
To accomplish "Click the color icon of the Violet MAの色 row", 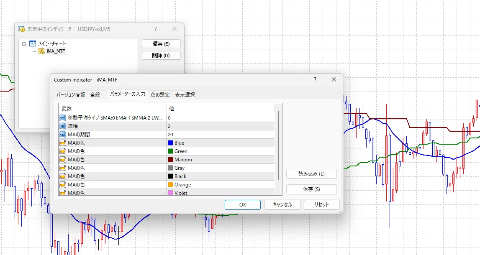I will click(x=62, y=193).
